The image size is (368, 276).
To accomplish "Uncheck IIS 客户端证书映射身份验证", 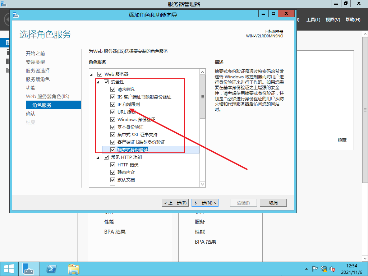I will click(x=112, y=97).
